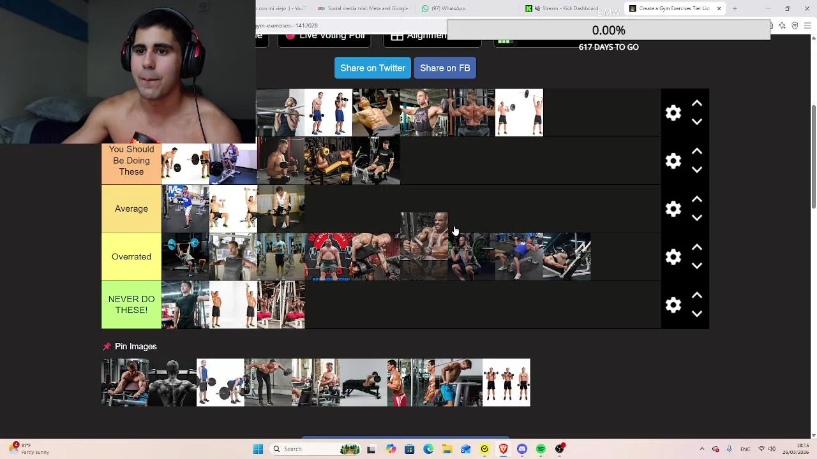This screenshot has width=817, height=459.
Task: Open a new browser tab with plus
Action: [x=735, y=8]
